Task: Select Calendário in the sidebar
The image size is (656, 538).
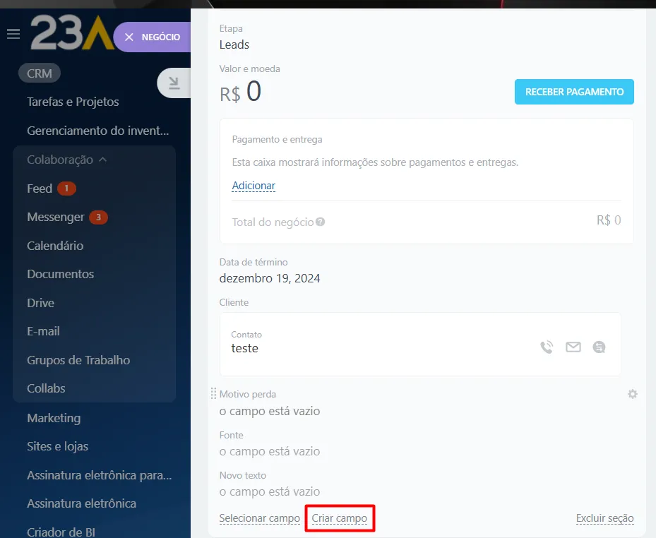Action: (55, 246)
